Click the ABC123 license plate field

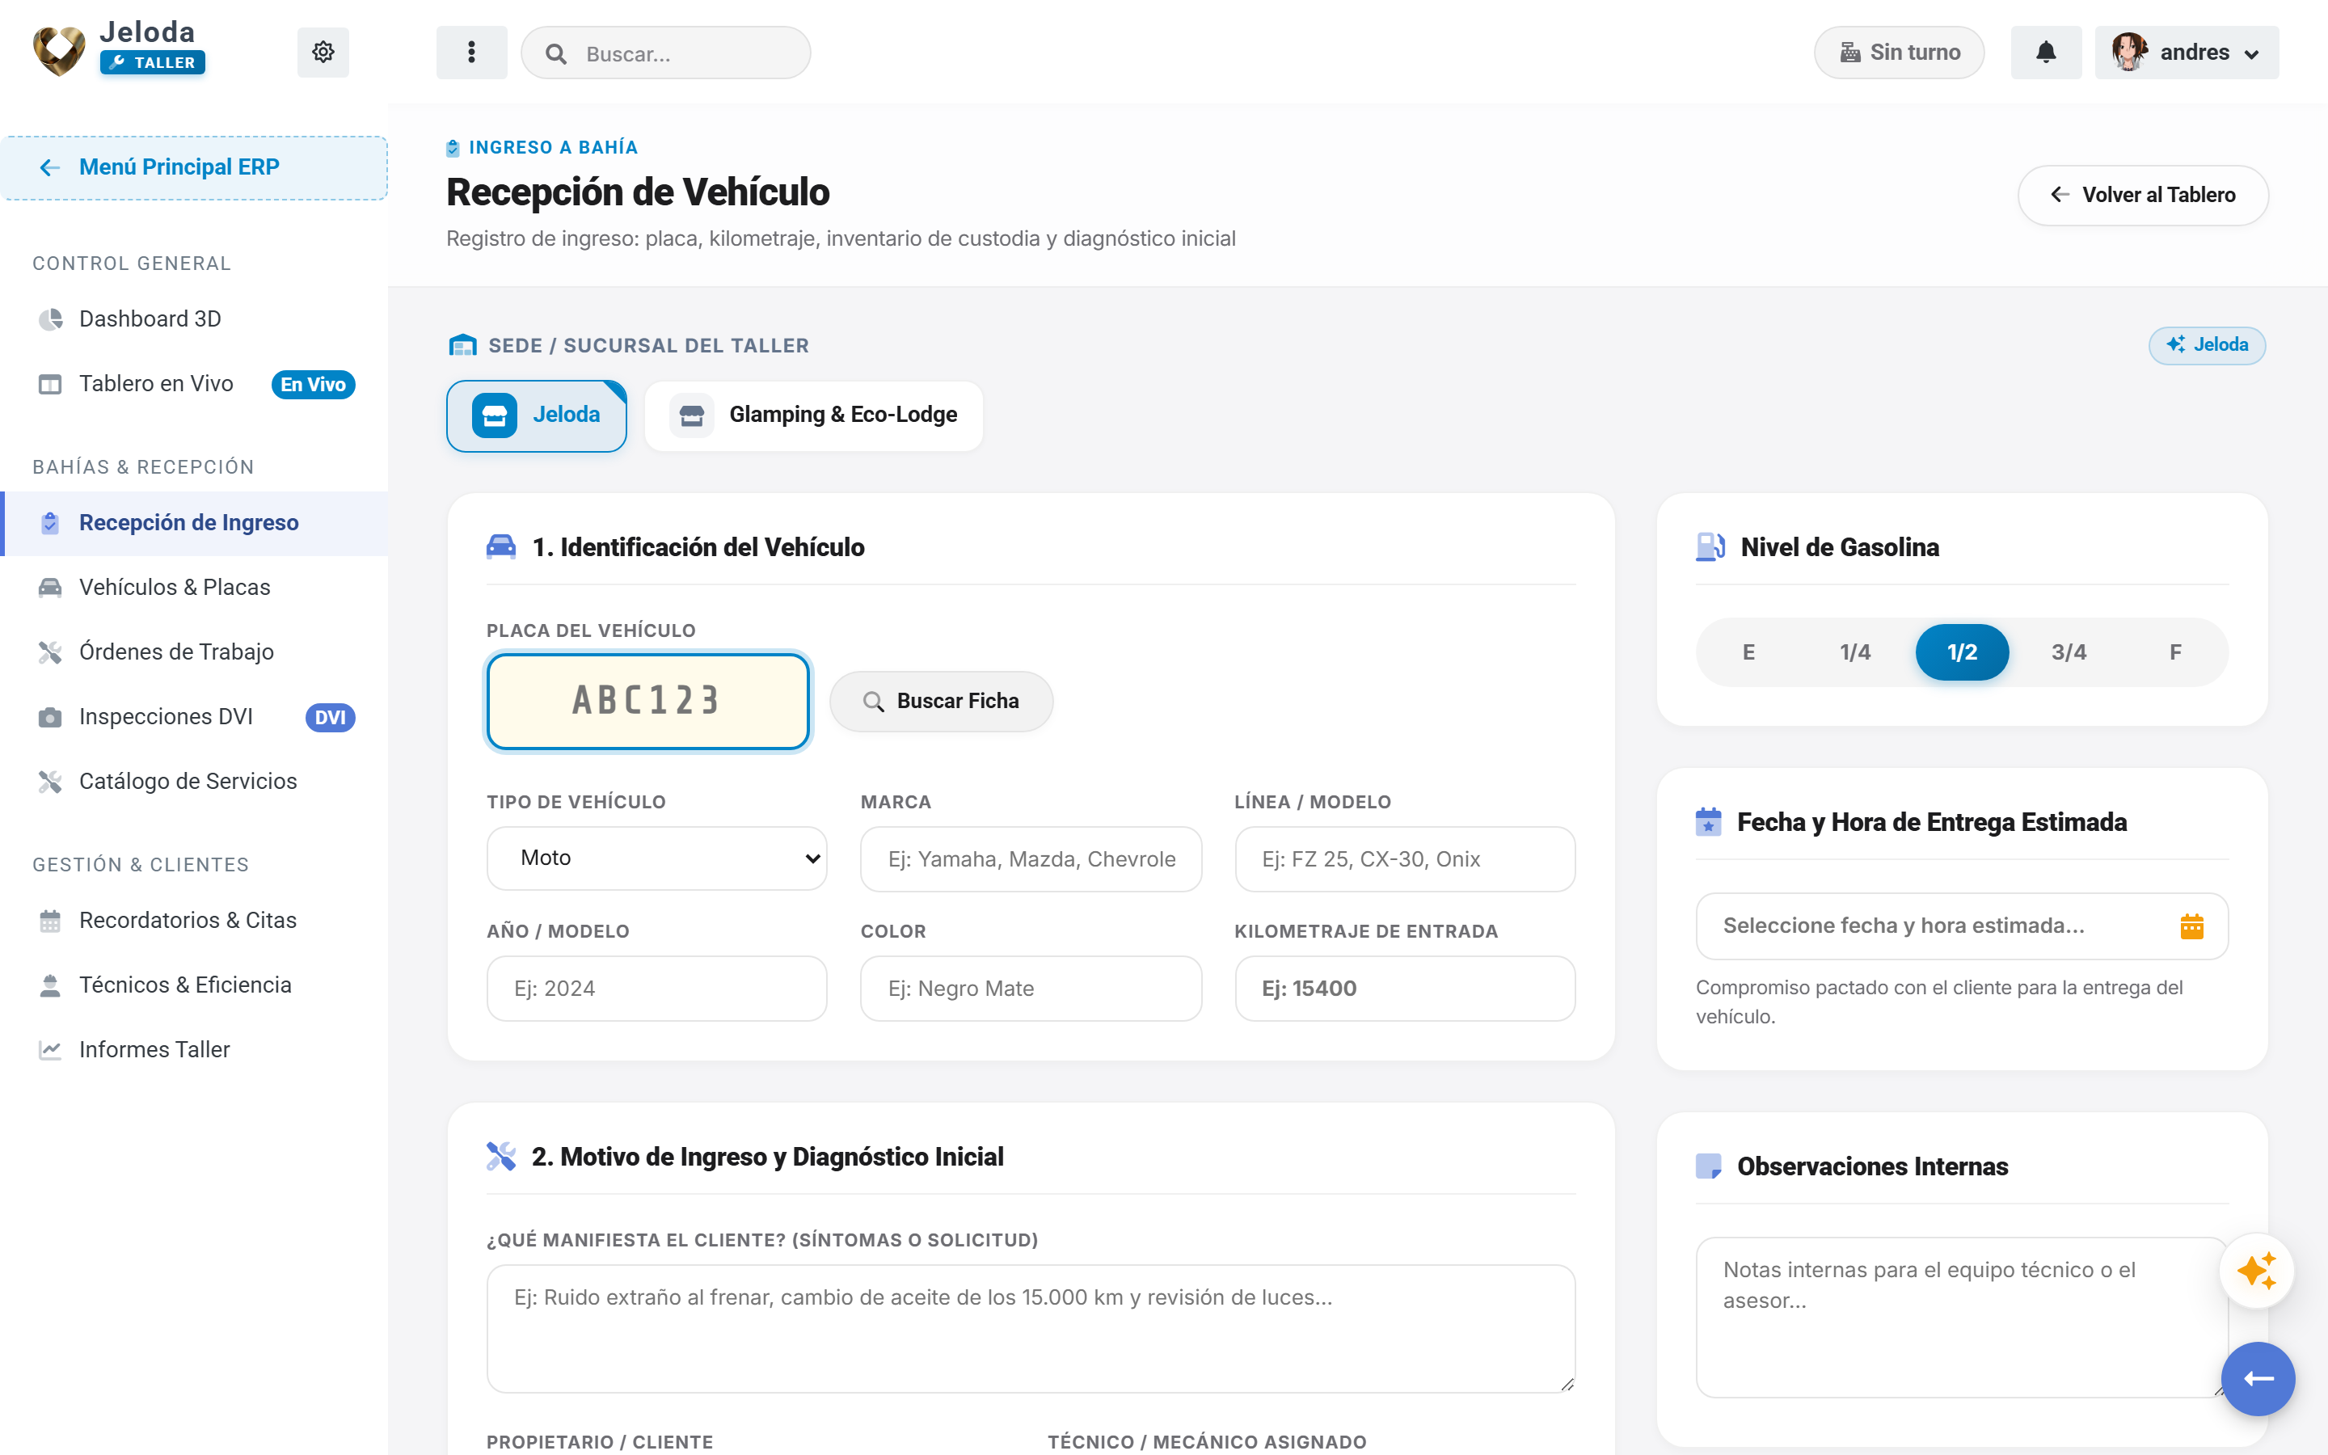647,702
